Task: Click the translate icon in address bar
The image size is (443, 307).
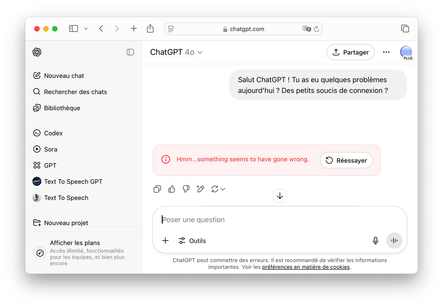Action: tap(307, 29)
